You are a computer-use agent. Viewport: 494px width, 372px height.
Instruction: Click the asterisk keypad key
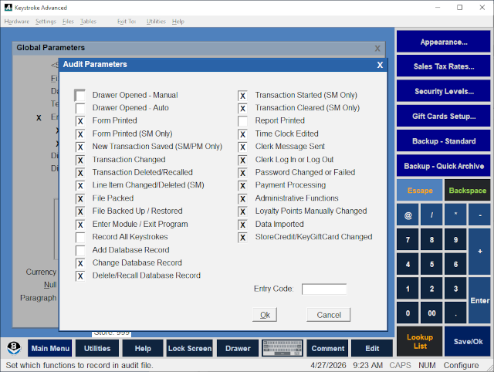point(455,215)
